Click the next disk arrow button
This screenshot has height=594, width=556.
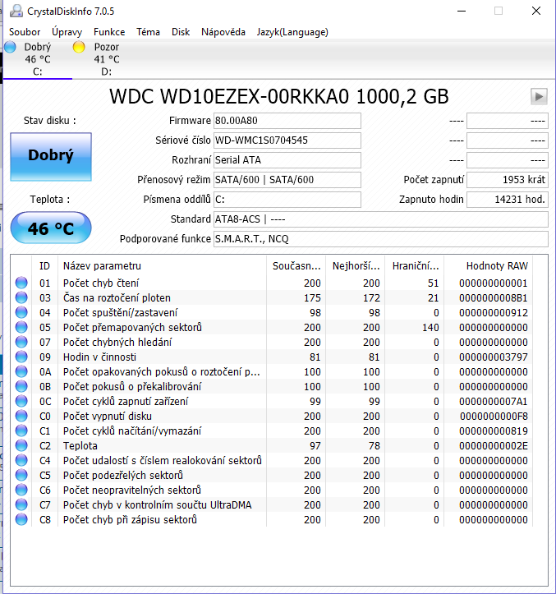(x=539, y=97)
